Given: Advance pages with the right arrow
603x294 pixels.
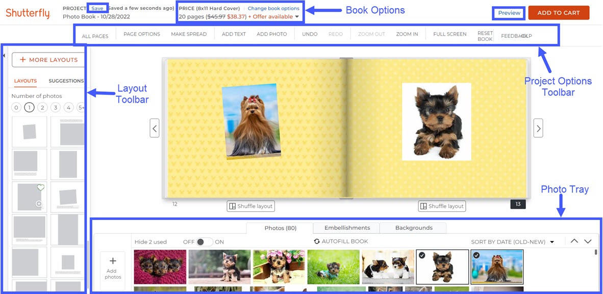Looking at the screenshot, I should point(538,128).
